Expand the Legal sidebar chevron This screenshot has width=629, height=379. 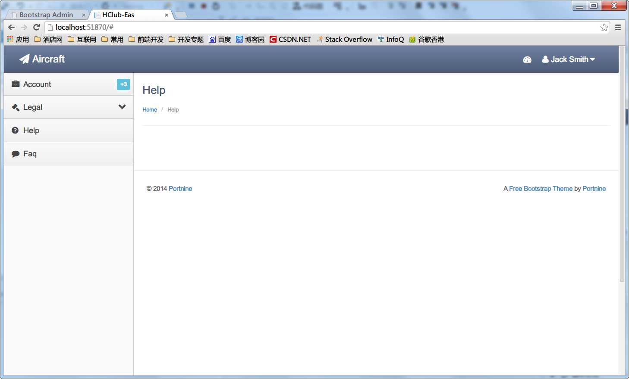(x=122, y=107)
